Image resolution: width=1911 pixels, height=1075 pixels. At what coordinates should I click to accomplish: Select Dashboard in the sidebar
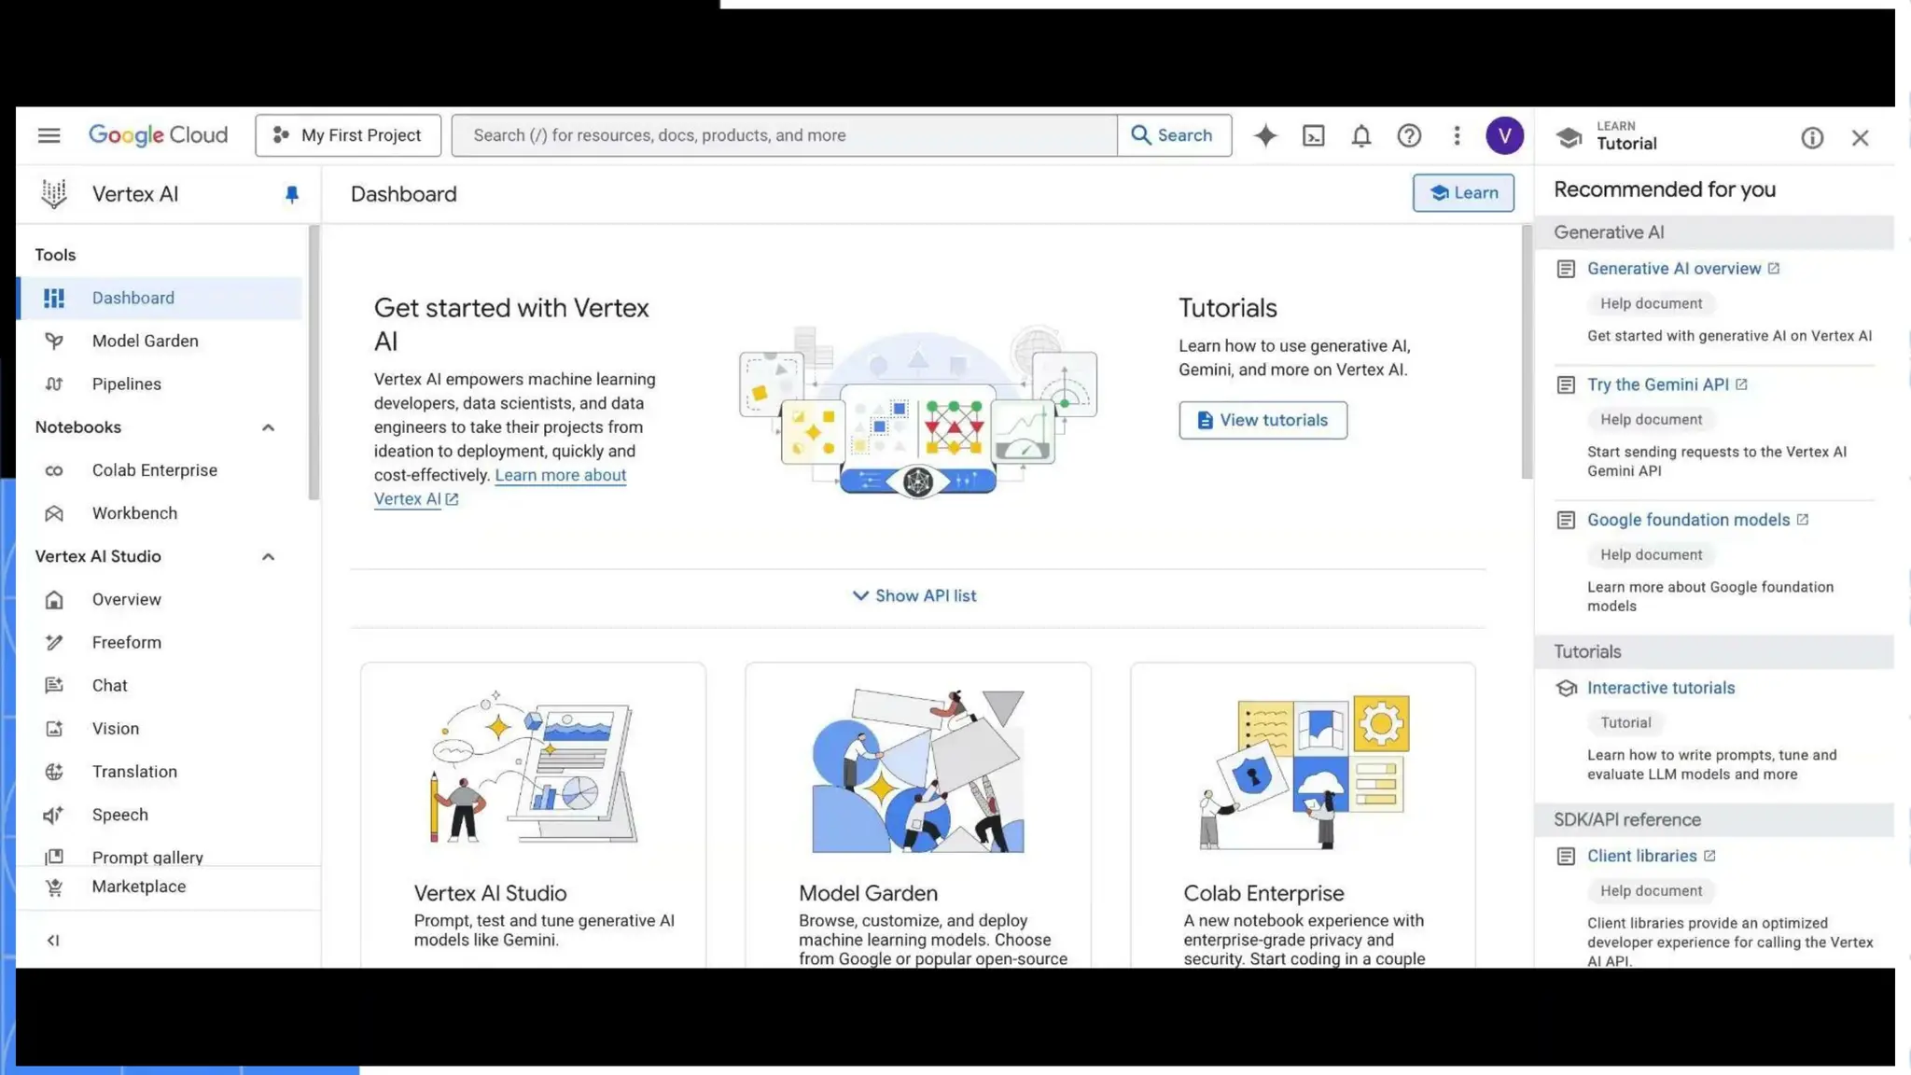(x=160, y=298)
